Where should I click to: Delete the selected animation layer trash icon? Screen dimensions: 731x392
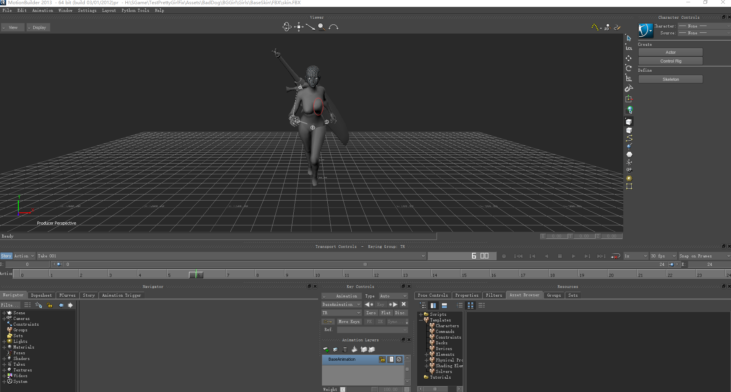(345, 349)
